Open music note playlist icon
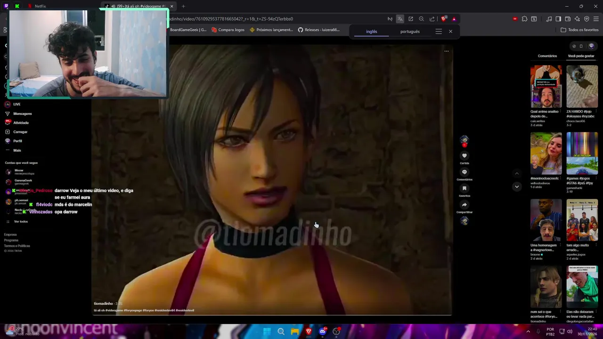 (x=549, y=19)
